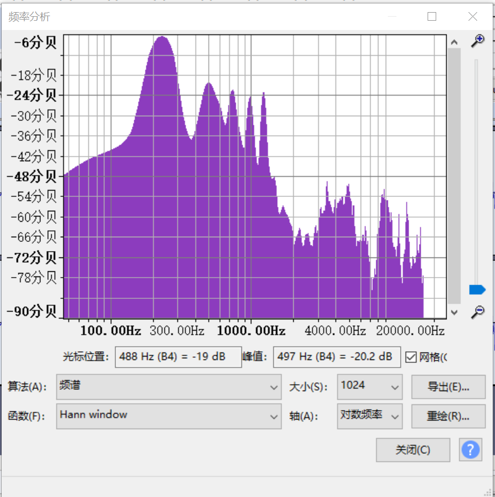Open the 算法 algorithm dropdown showing 频谱

click(x=167, y=387)
